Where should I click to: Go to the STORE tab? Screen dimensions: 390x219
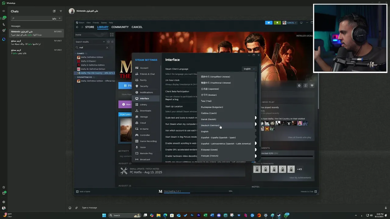click(90, 27)
